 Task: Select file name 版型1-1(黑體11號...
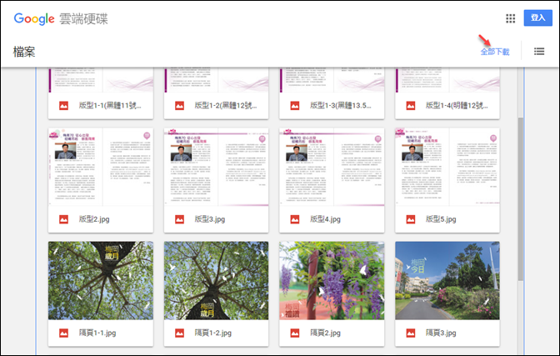tap(110, 105)
